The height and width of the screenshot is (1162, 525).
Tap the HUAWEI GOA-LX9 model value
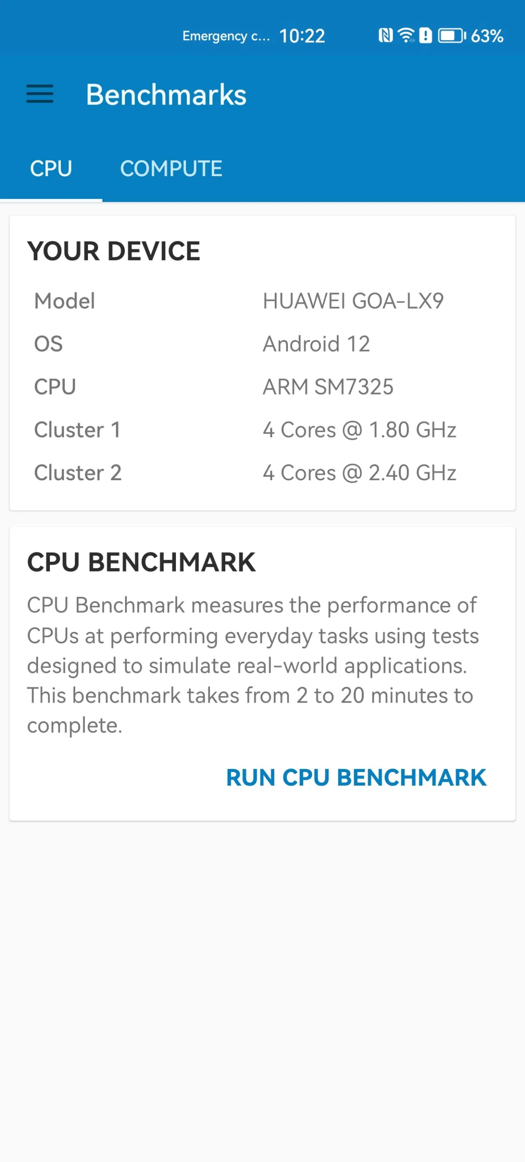[353, 301]
